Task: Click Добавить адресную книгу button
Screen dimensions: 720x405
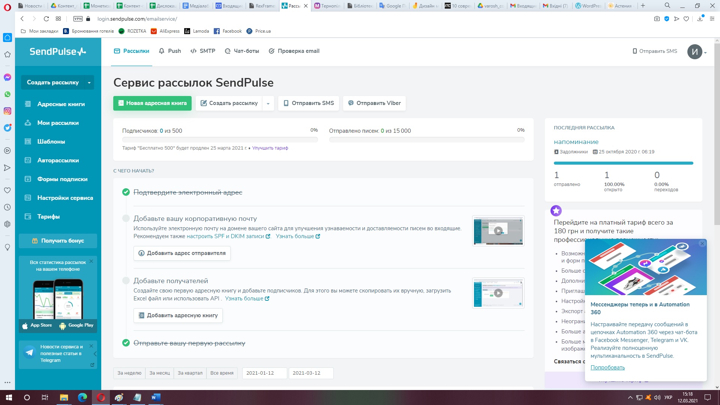Action: point(178,316)
